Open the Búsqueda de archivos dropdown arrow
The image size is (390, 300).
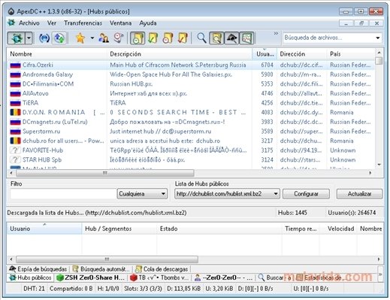point(378,38)
